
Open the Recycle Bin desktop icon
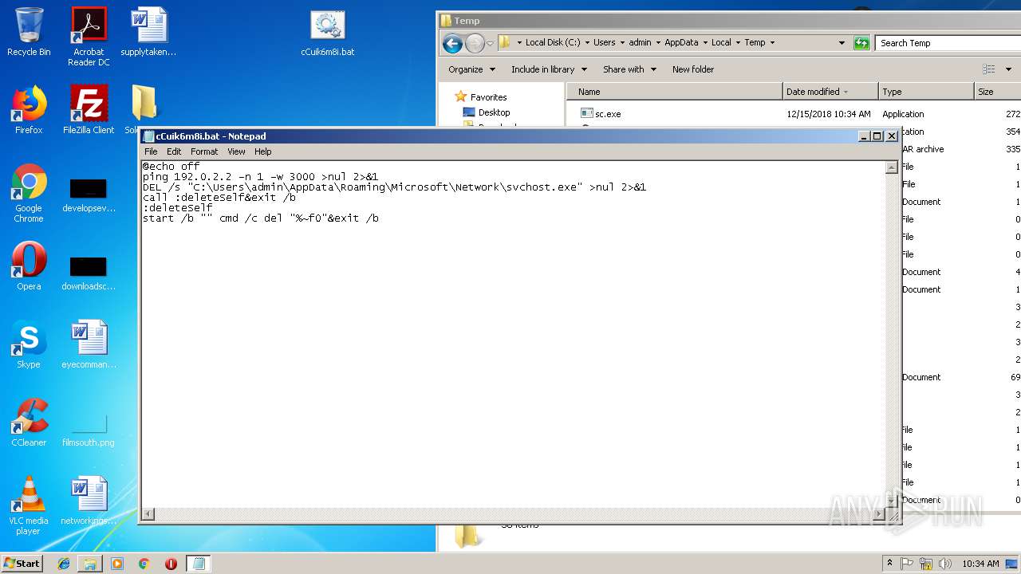29,32
